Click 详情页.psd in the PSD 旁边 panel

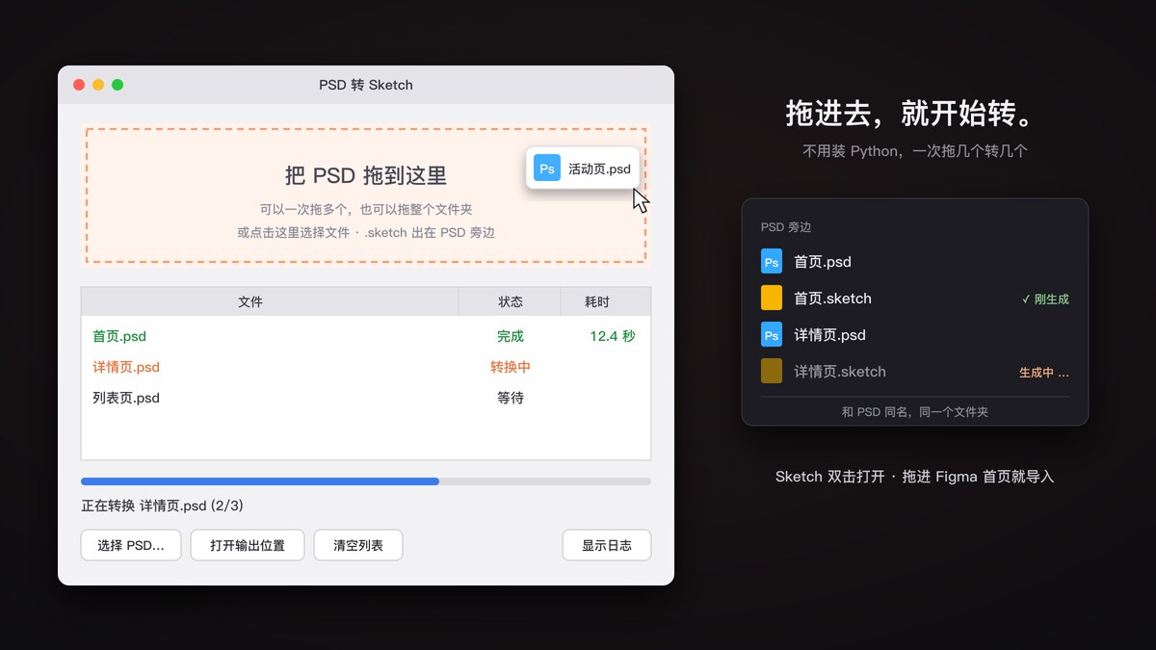coord(829,335)
